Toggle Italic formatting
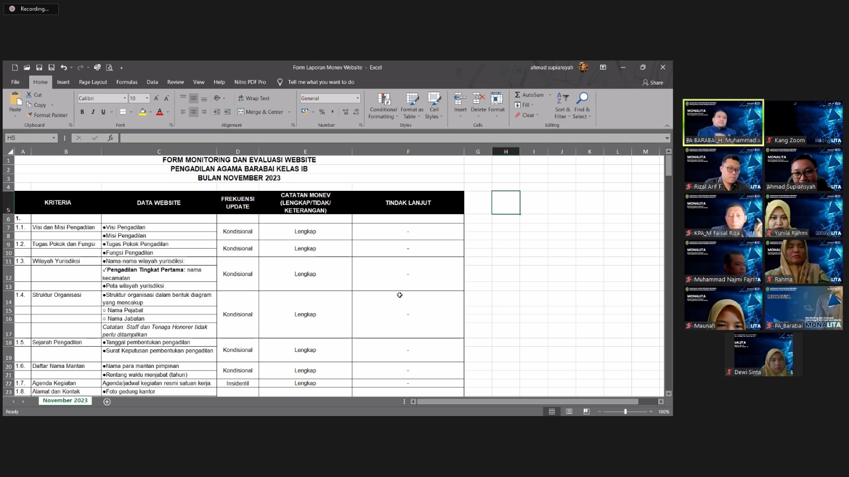Image resolution: width=849 pixels, height=477 pixels. [x=93, y=112]
